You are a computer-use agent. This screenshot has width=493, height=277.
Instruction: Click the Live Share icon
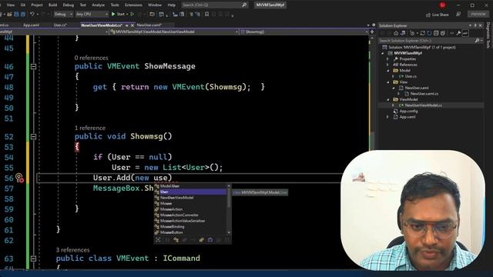[x=428, y=15]
